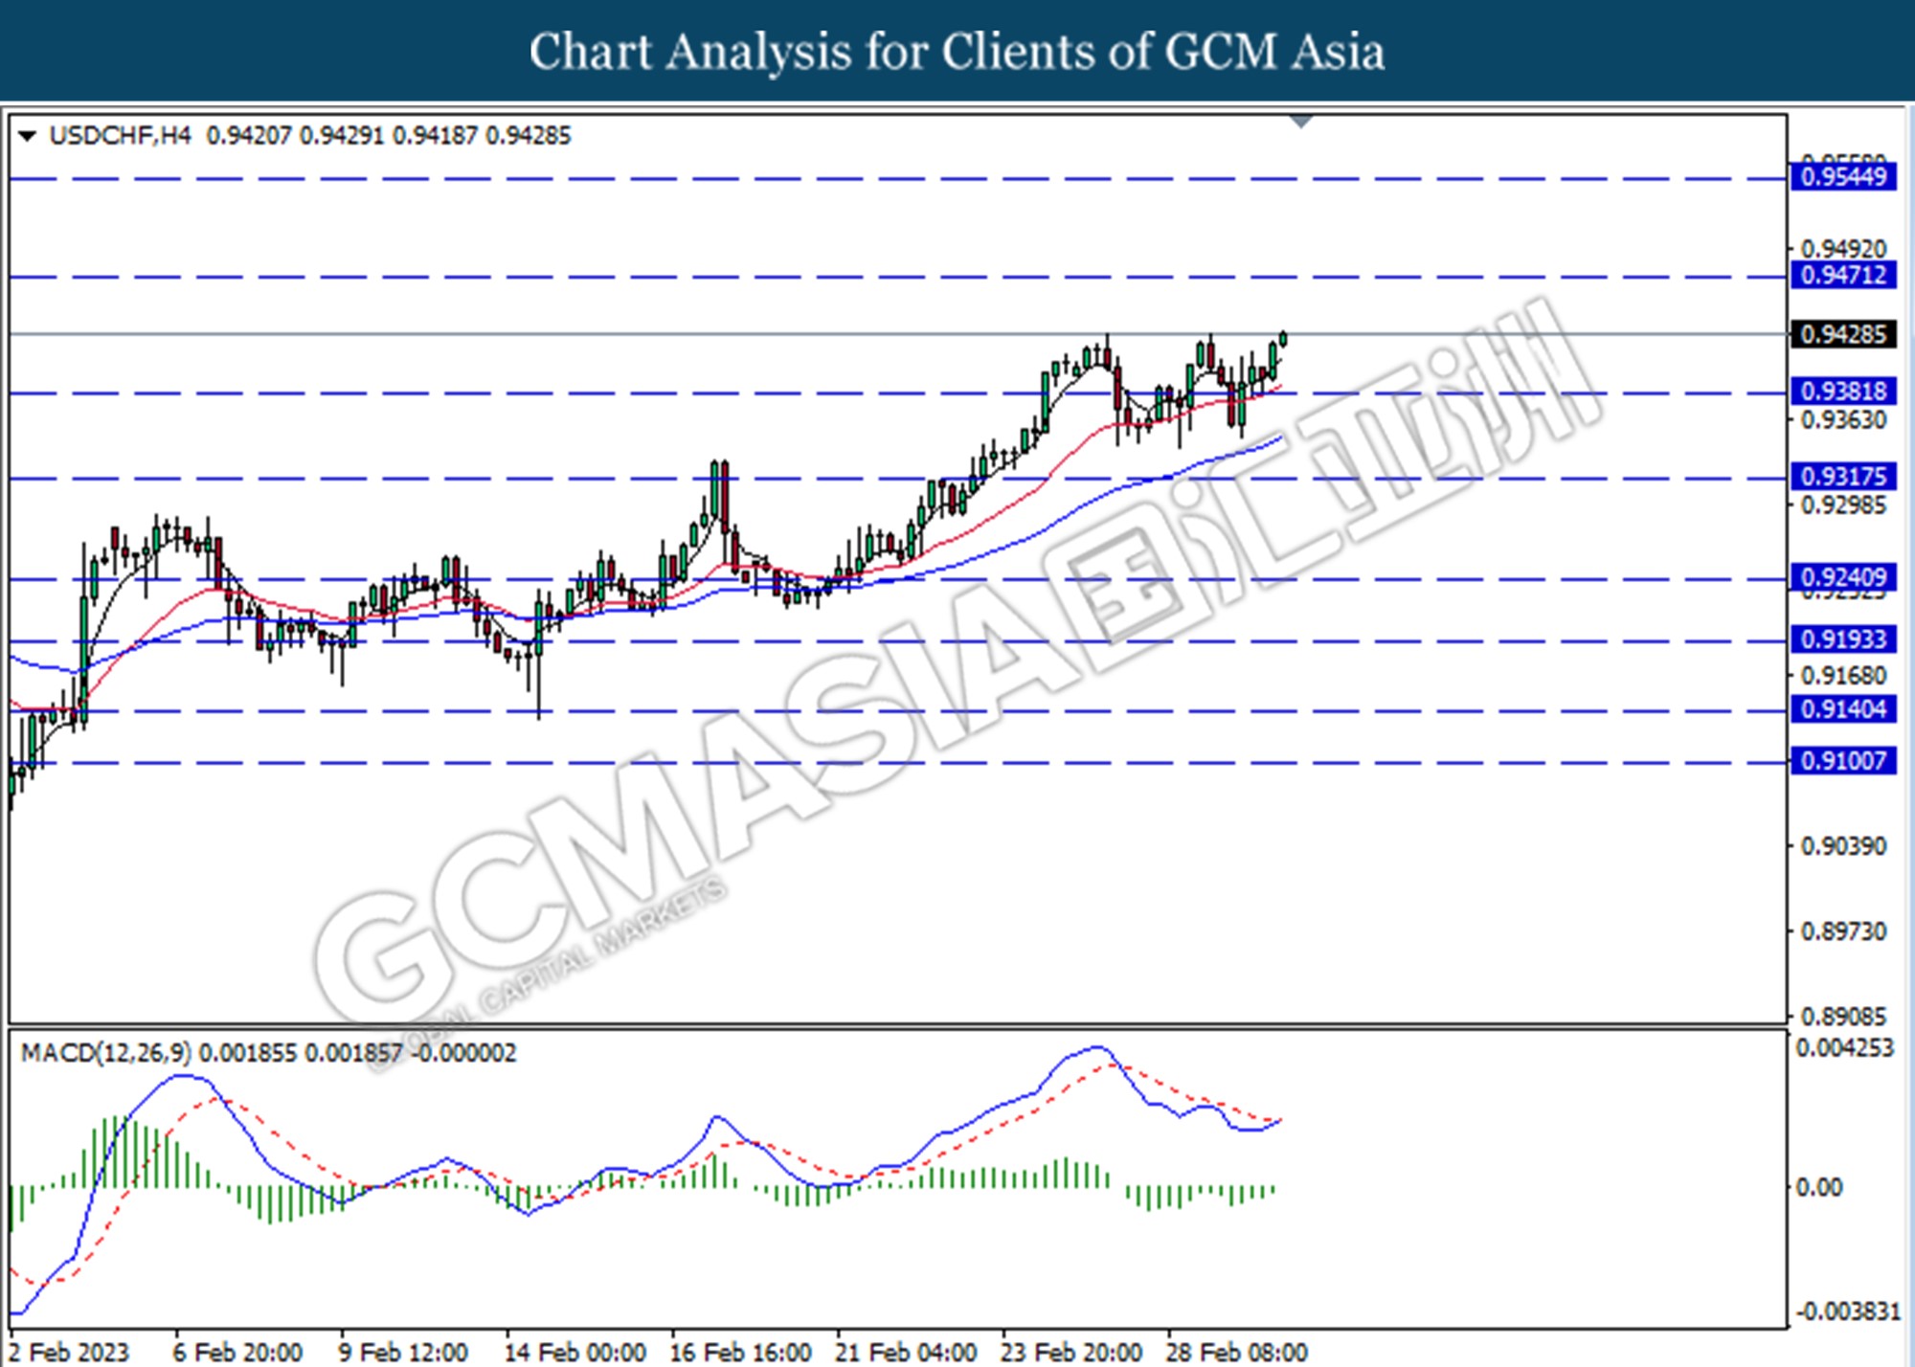Screen dimensions: 1915x1367
Task: Select the 0.94712 price level label
Action: click(x=1842, y=276)
